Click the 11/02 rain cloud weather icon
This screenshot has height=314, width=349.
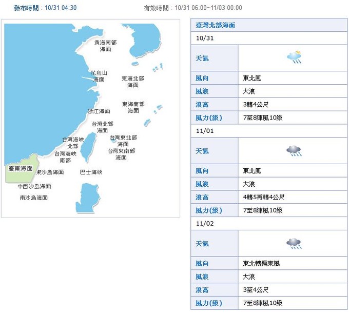(x=294, y=244)
